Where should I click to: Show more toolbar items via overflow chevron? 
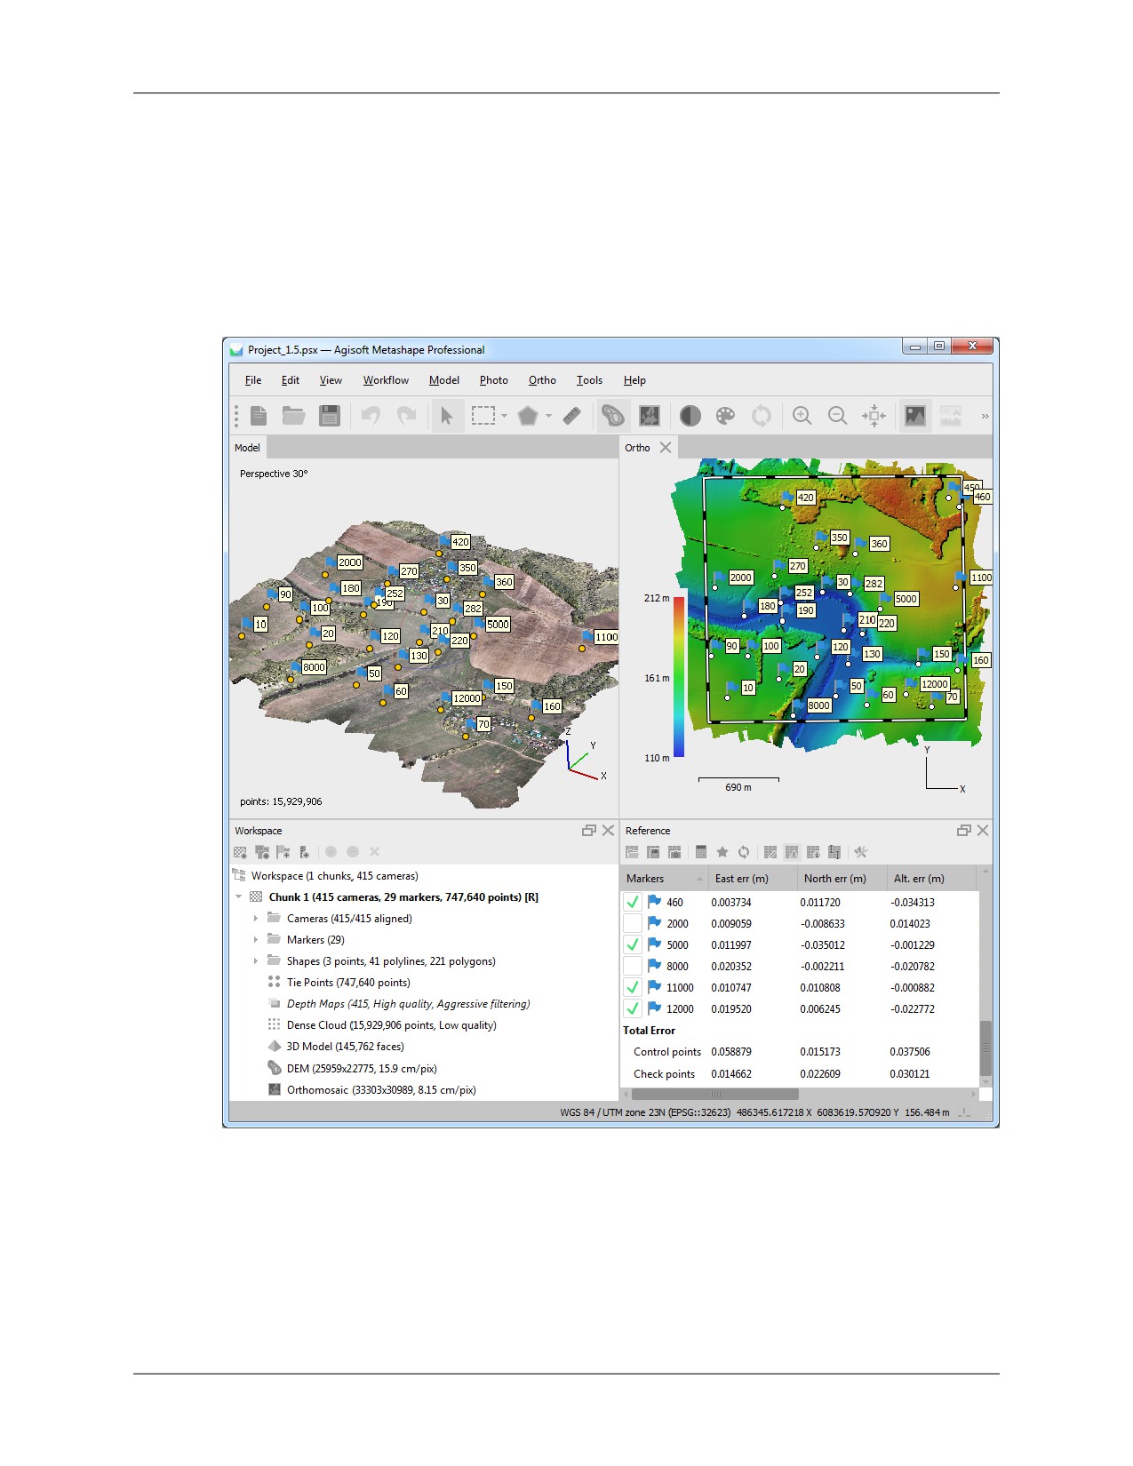[984, 416]
